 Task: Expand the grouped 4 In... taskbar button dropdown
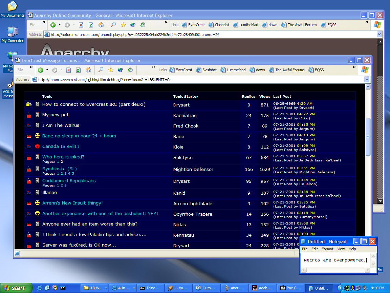(x=134, y=288)
